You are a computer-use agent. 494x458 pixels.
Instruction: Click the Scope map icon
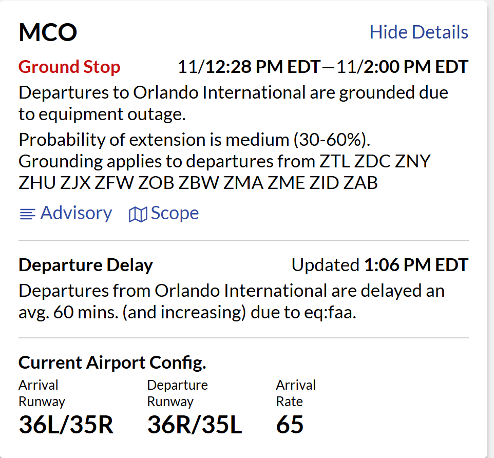(137, 214)
